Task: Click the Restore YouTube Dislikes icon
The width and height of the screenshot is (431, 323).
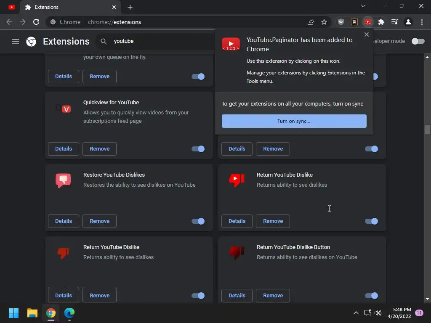Action: click(x=63, y=180)
